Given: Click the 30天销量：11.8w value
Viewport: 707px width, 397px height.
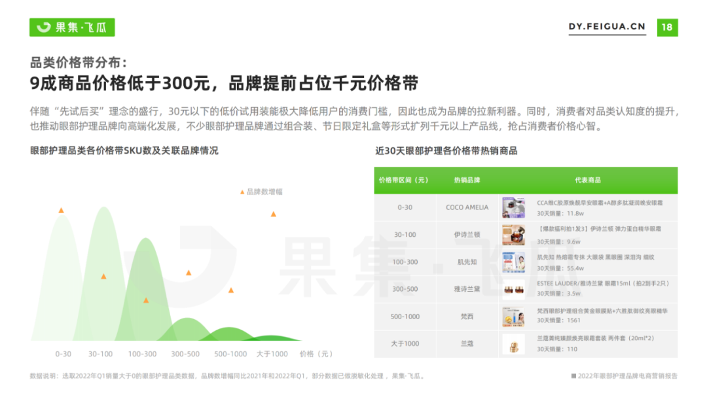Looking at the screenshot, I should pos(560,214).
